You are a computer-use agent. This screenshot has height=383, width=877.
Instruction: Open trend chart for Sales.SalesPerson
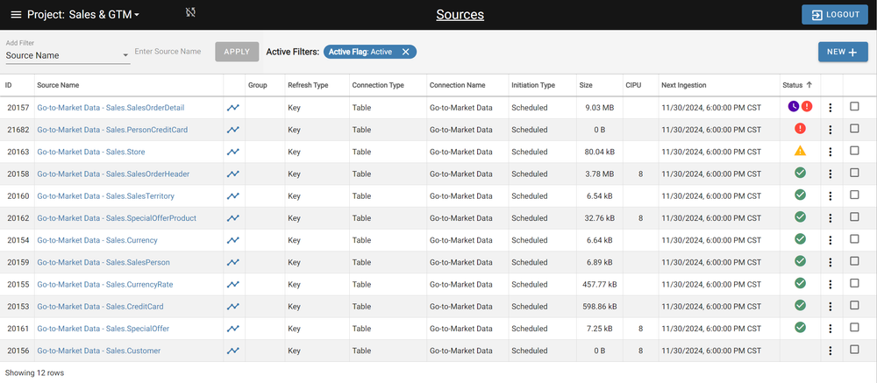click(233, 262)
